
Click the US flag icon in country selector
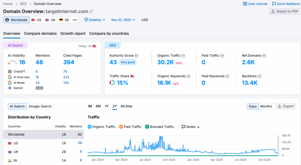[x=33, y=20]
